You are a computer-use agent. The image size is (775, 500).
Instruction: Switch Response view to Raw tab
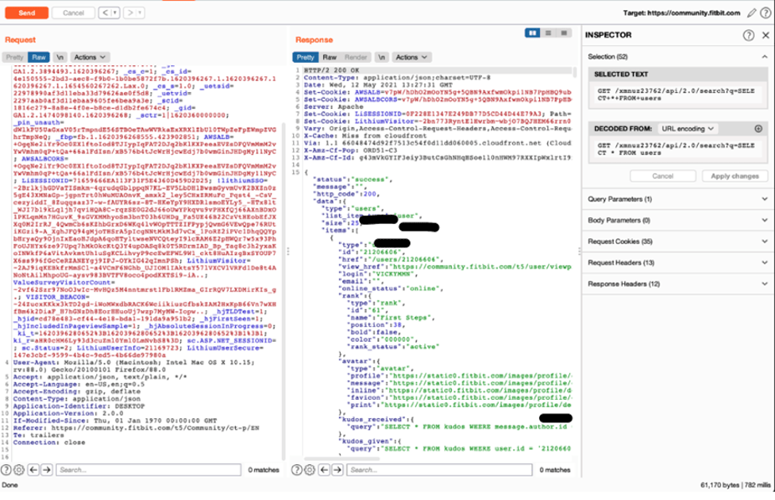330,57
